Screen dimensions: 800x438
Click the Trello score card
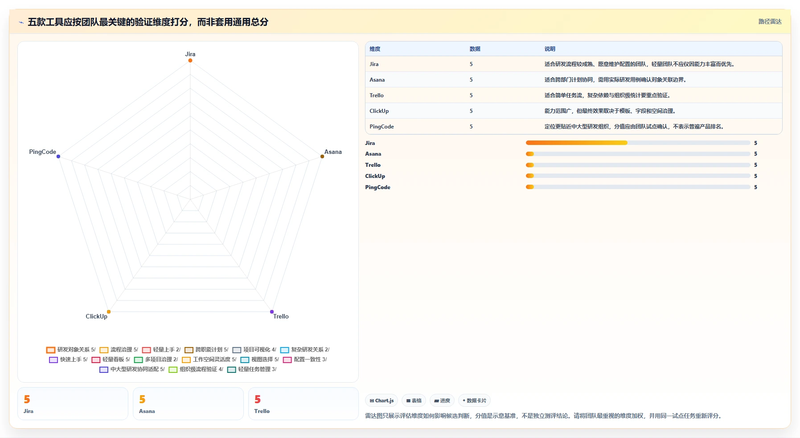click(x=304, y=404)
